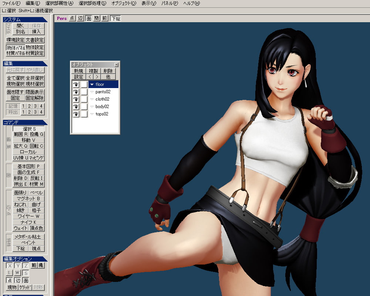Image resolution: width=370 pixels, height=296 pixels.
Task: Click the 他 button in object panel
Action: [x=108, y=77]
